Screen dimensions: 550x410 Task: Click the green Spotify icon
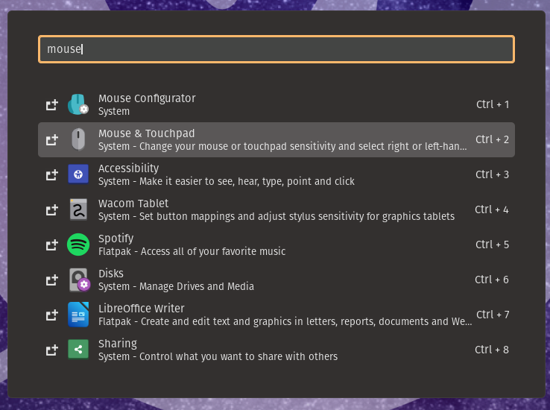(78, 245)
